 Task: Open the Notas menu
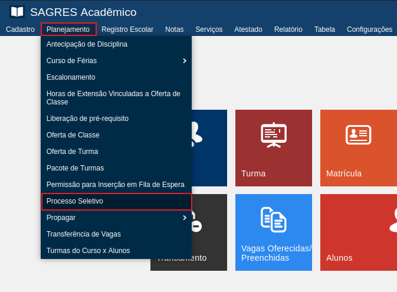click(x=174, y=29)
